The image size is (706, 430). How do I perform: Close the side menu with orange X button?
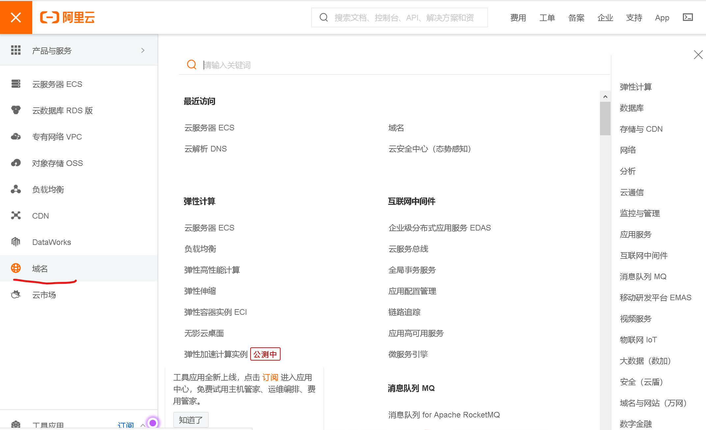(x=16, y=17)
